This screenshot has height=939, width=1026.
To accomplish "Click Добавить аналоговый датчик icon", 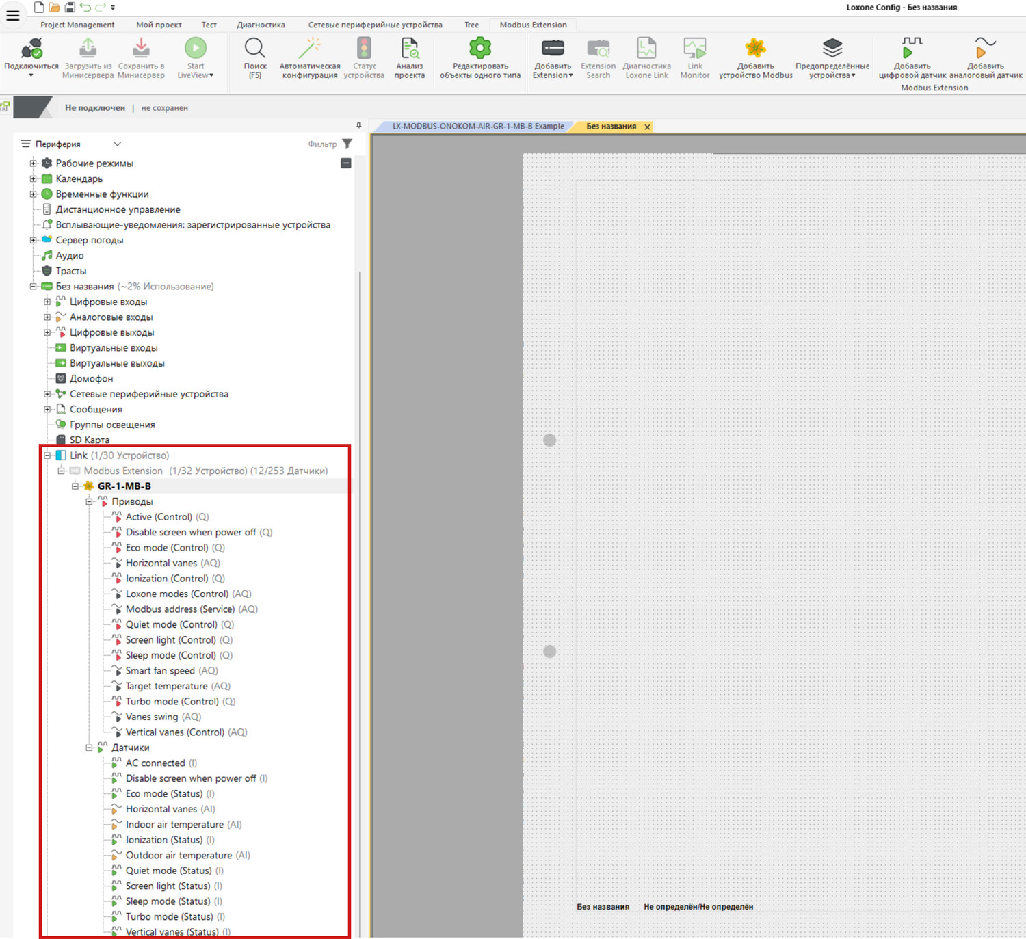I will coord(985,49).
